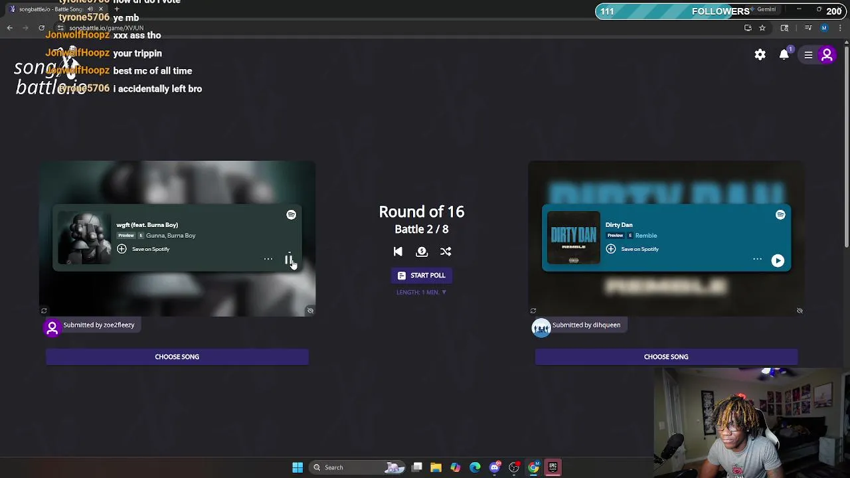
Task: Open the hamburger menu
Action: click(808, 55)
